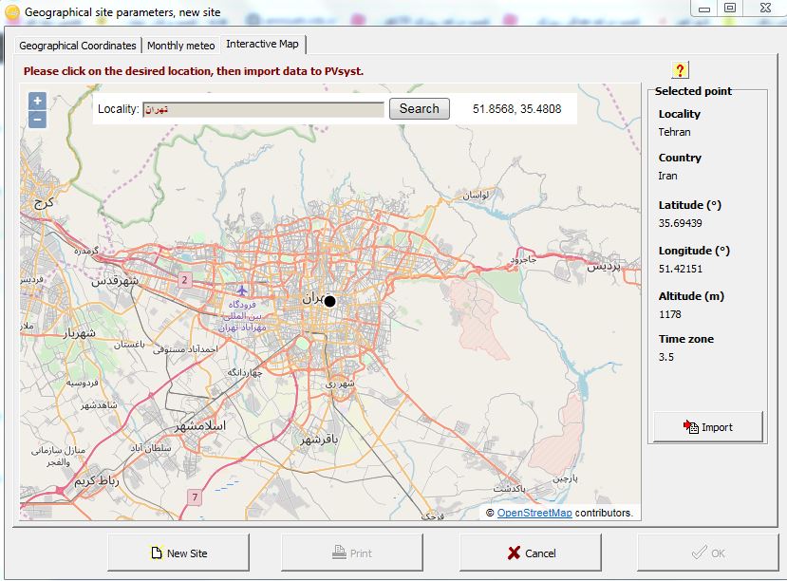Click the پاکدشت label on the map
The width and height of the screenshot is (787, 581).
(x=509, y=488)
